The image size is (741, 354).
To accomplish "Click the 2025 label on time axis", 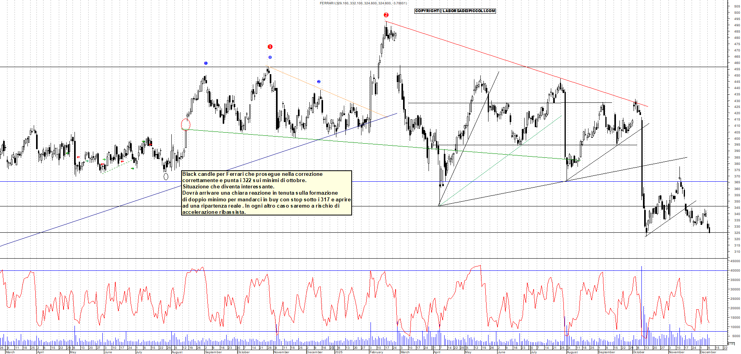I will pos(338,352).
